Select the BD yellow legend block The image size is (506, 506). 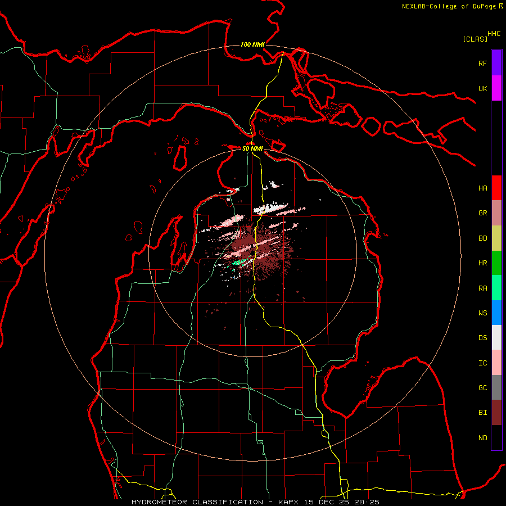[496, 238]
